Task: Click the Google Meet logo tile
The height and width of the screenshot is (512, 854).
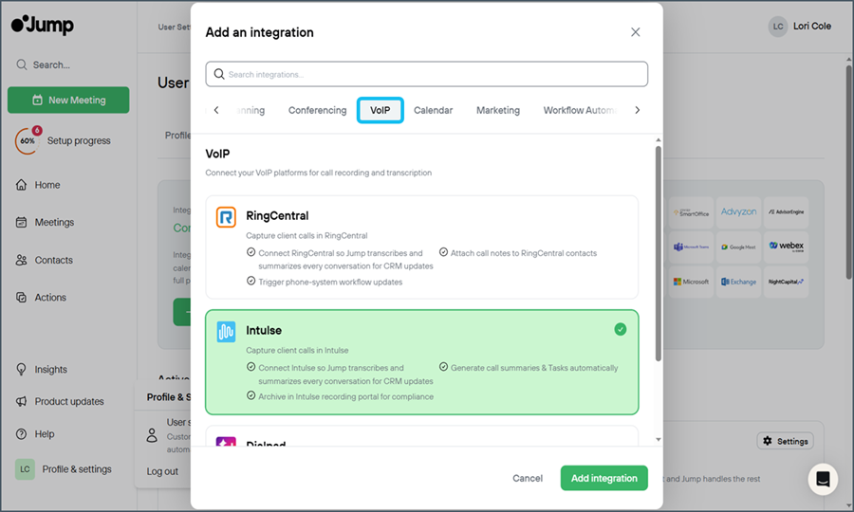Action: (x=738, y=247)
